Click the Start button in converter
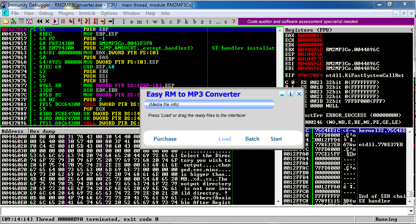Image resolution: width=416 pixels, height=224 pixels. click(x=276, y=139)
